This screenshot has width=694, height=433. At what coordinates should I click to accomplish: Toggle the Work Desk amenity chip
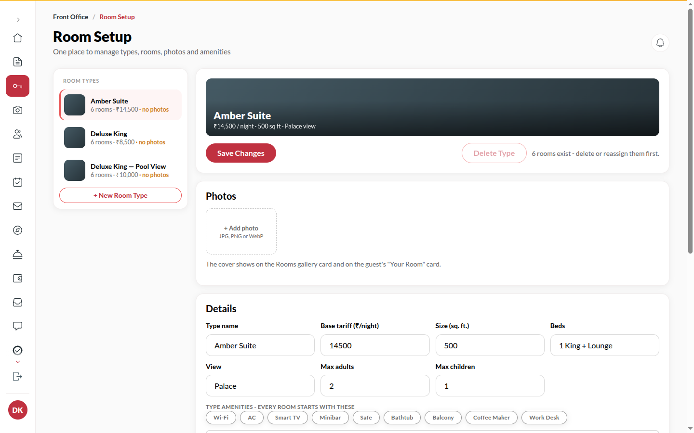click(x=544, y=418)
